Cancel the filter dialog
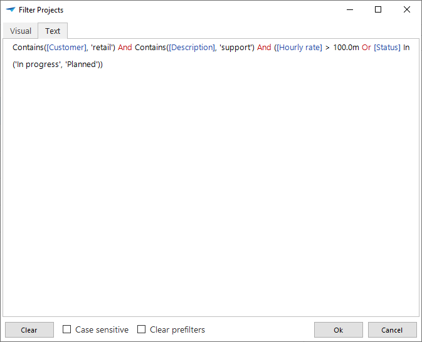422x342 pixels. (392, 330)
